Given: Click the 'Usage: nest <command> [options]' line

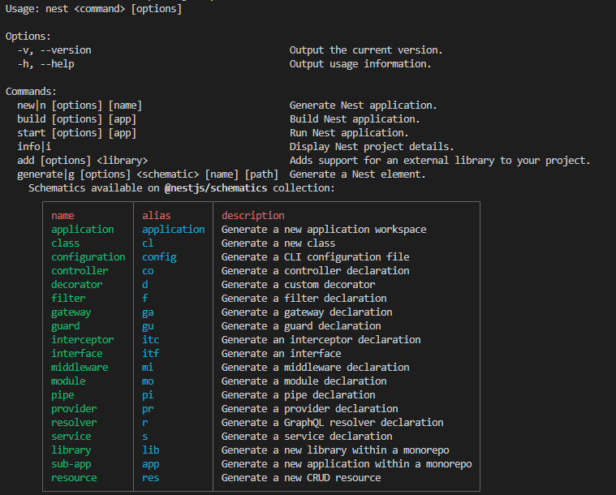Looking at the screenshot, I should coord(93,9).
